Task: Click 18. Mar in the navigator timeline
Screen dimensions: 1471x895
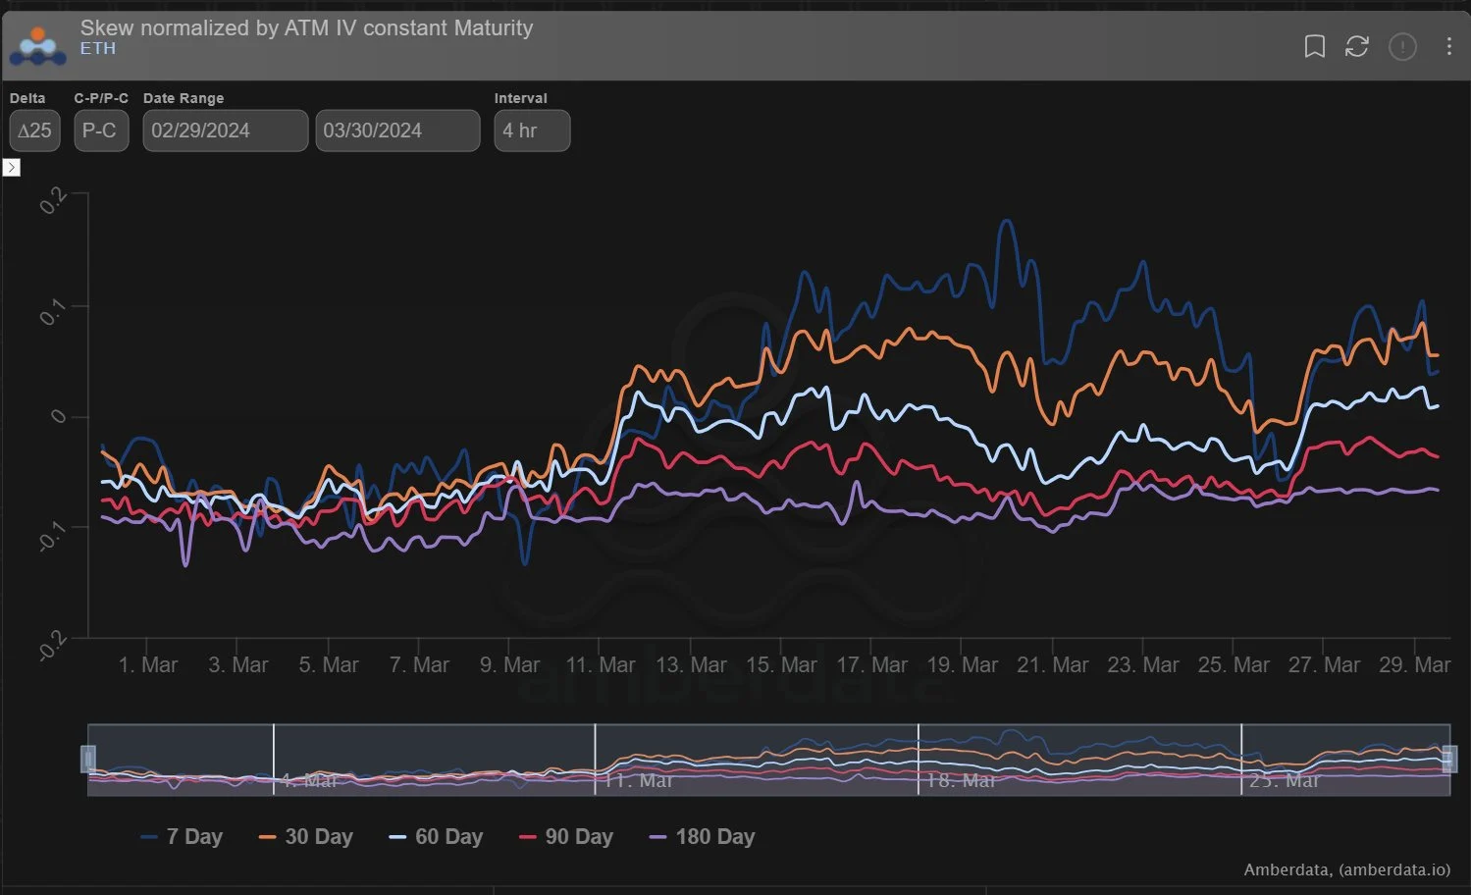Action: (961, 781)
